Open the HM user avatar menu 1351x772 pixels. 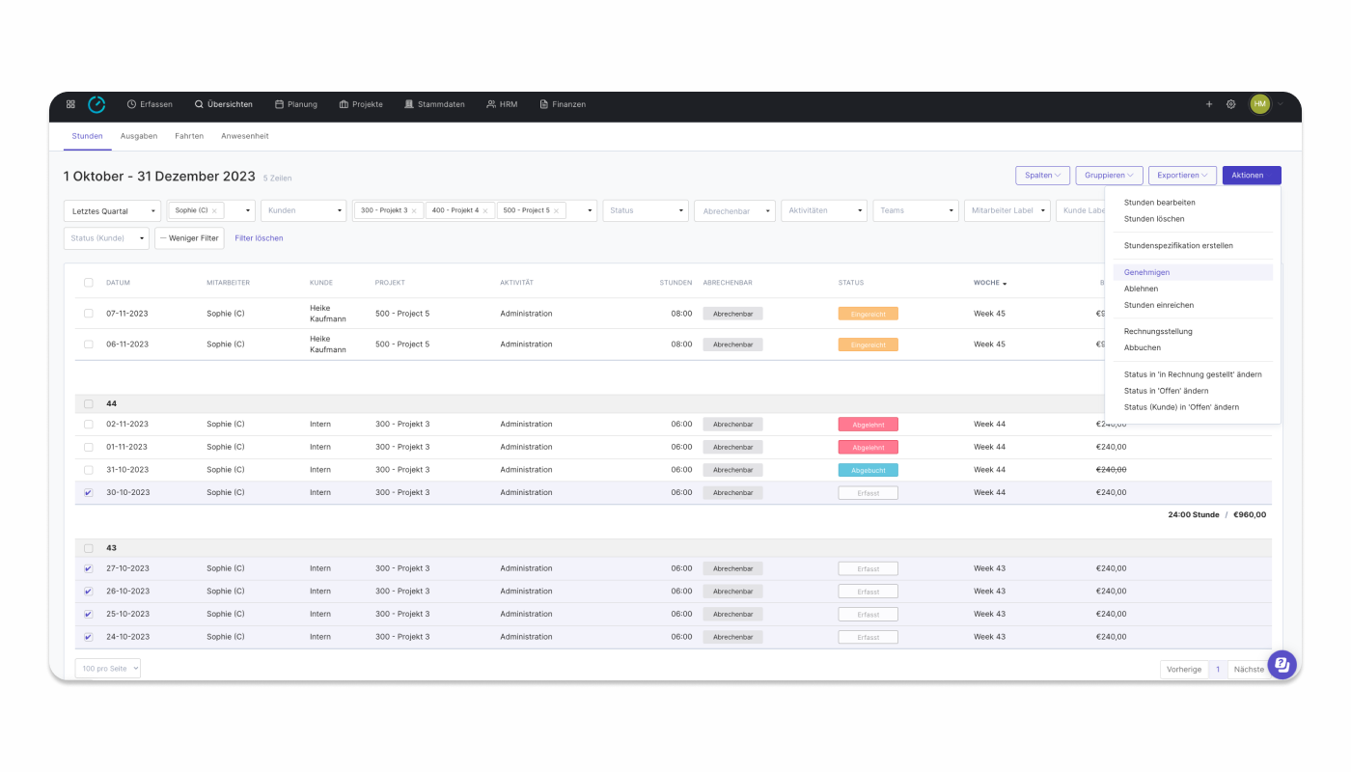click(1260, 104)
